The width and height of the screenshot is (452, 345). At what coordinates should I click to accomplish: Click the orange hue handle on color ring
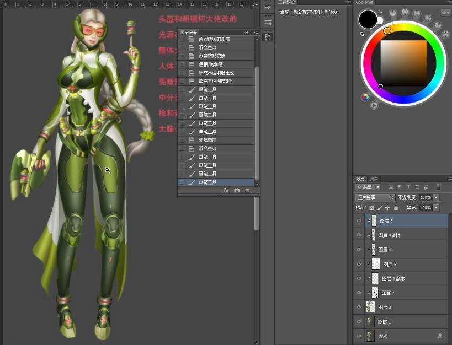pos(387,31)
